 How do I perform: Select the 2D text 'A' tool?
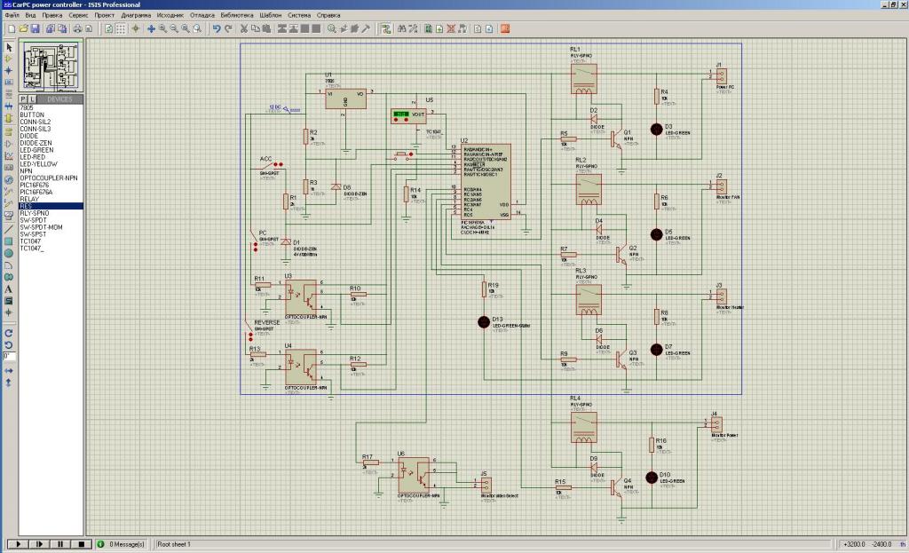9,288
